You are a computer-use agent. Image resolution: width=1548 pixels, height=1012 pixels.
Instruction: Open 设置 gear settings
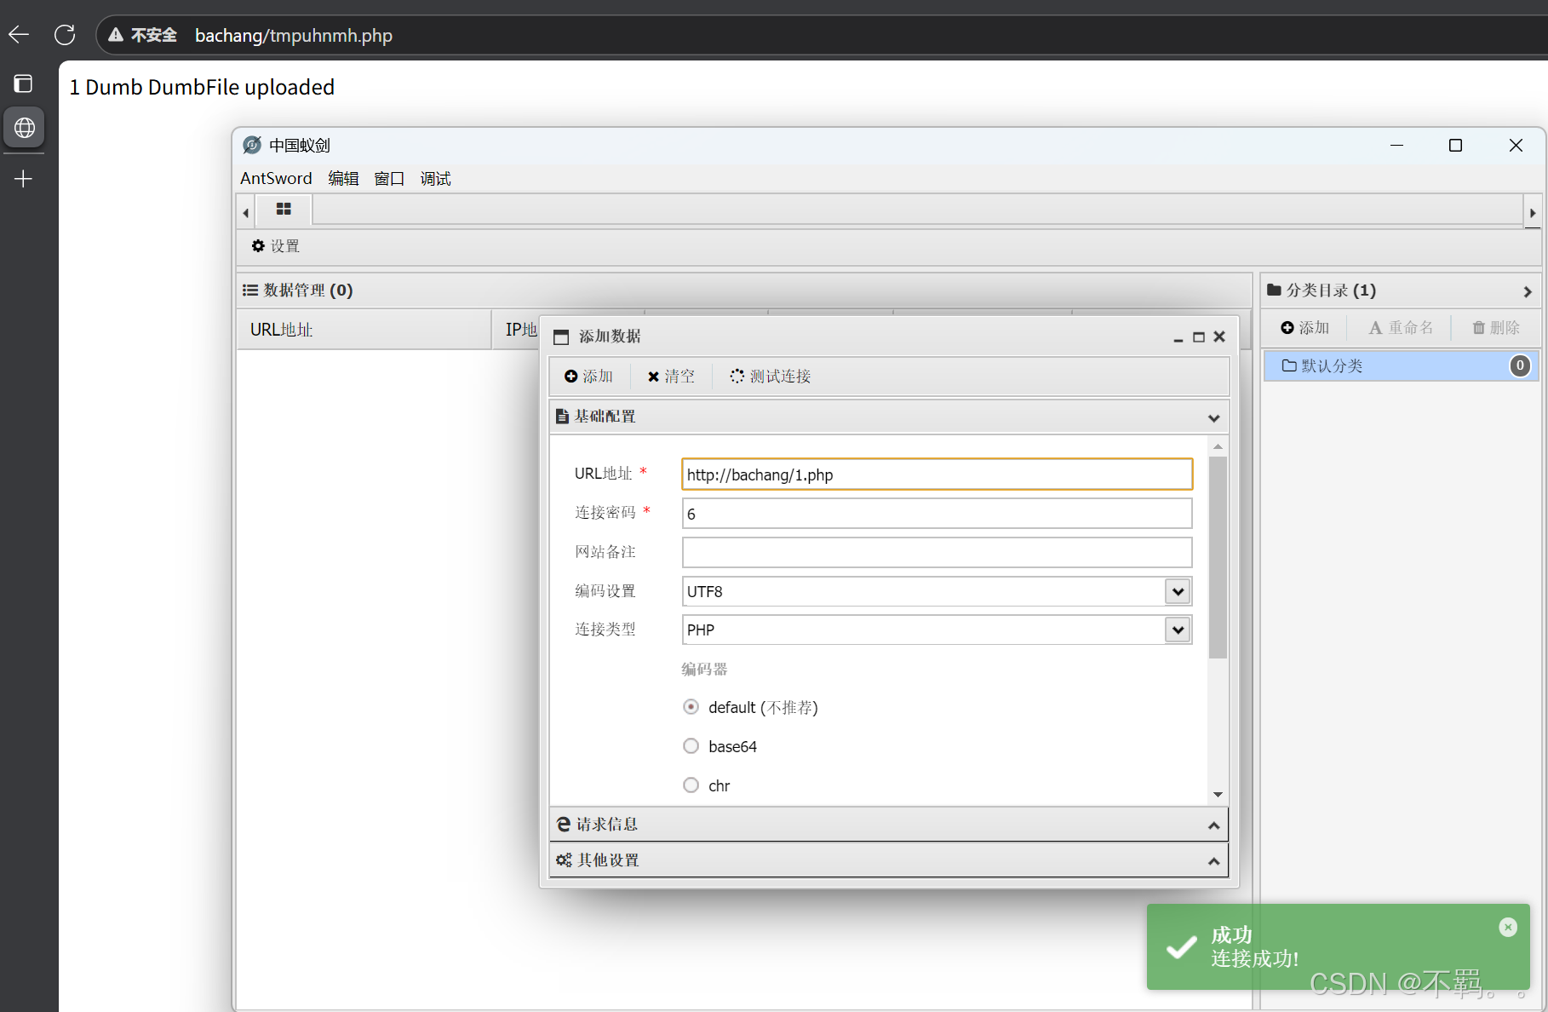pyautogui.click(x=275, y=246)
